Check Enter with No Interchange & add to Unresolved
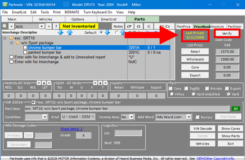The width and height of the screenshot is (245, 160). click(x=11, y=57)
